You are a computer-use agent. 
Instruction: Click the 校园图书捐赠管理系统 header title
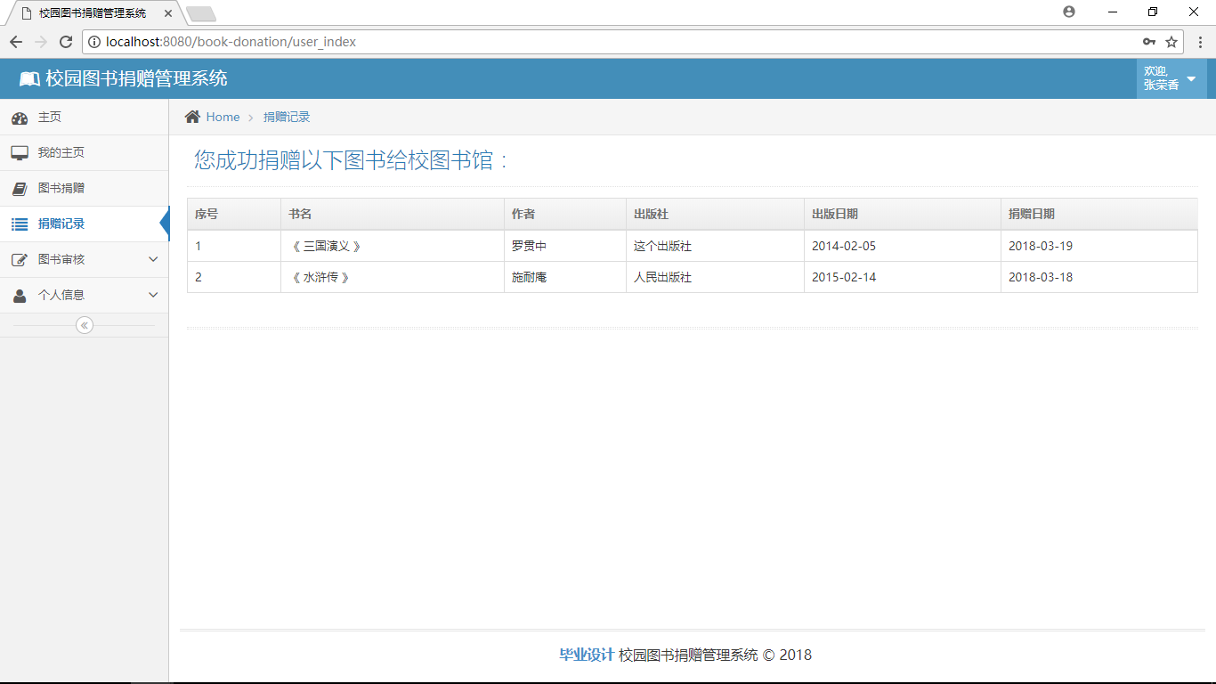(136, 78)
